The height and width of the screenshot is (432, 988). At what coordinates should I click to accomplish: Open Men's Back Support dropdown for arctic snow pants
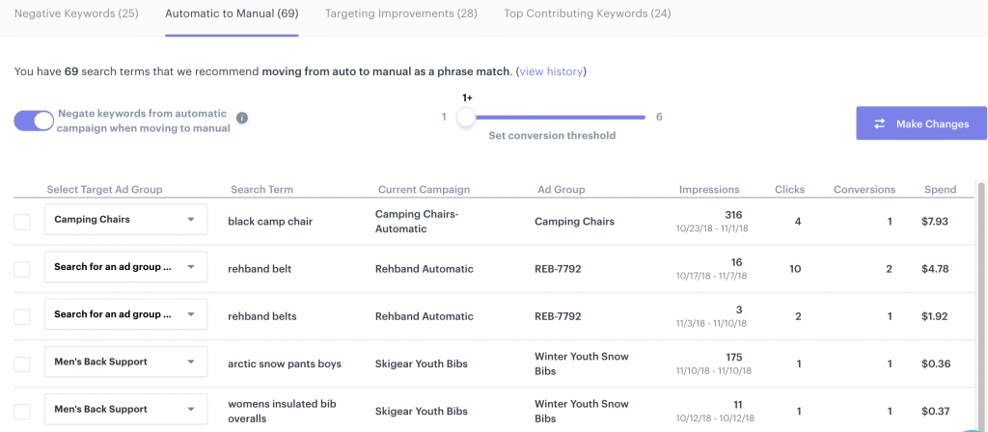[125, 362]
